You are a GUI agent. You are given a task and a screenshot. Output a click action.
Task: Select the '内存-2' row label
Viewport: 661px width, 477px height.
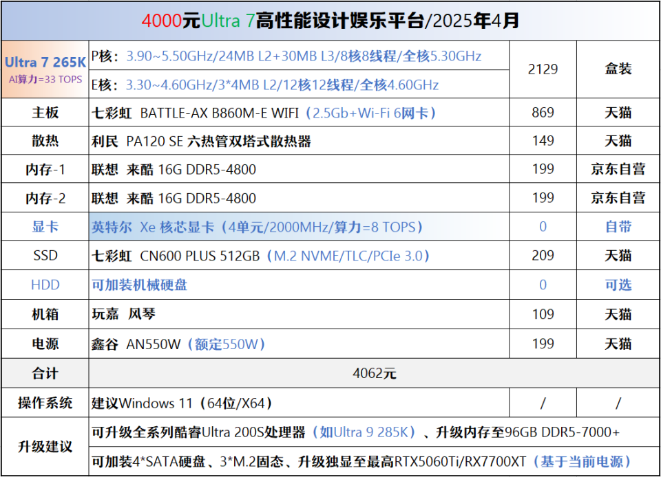coord(45,198)
